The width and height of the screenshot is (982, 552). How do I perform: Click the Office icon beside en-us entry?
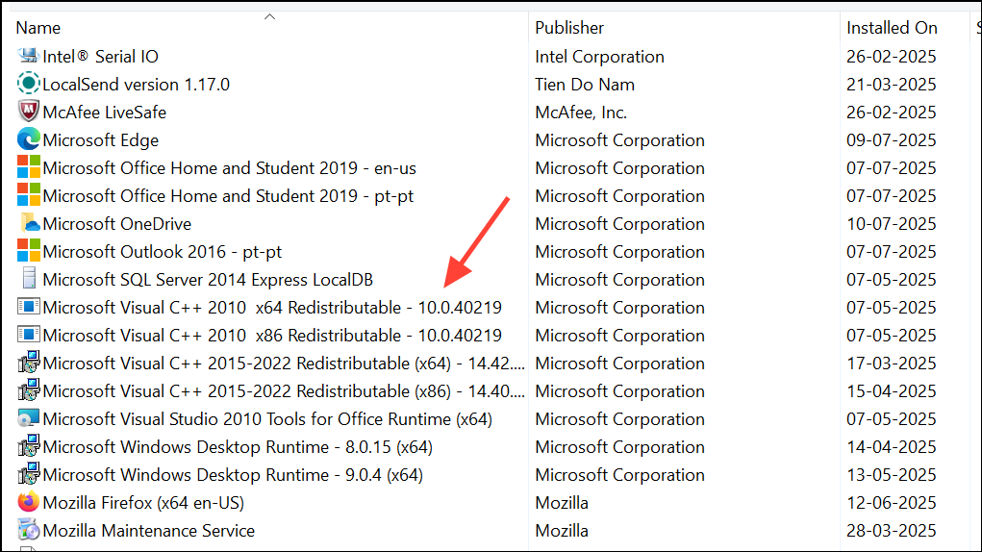(28, 167)
